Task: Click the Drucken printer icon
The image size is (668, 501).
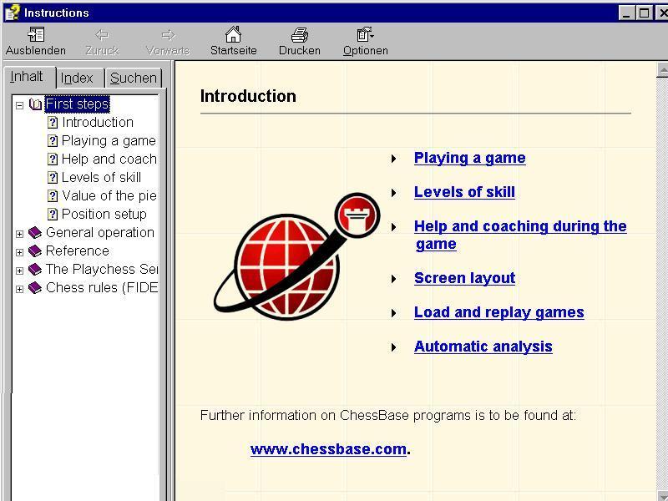Action: click(x=300, y=35)
